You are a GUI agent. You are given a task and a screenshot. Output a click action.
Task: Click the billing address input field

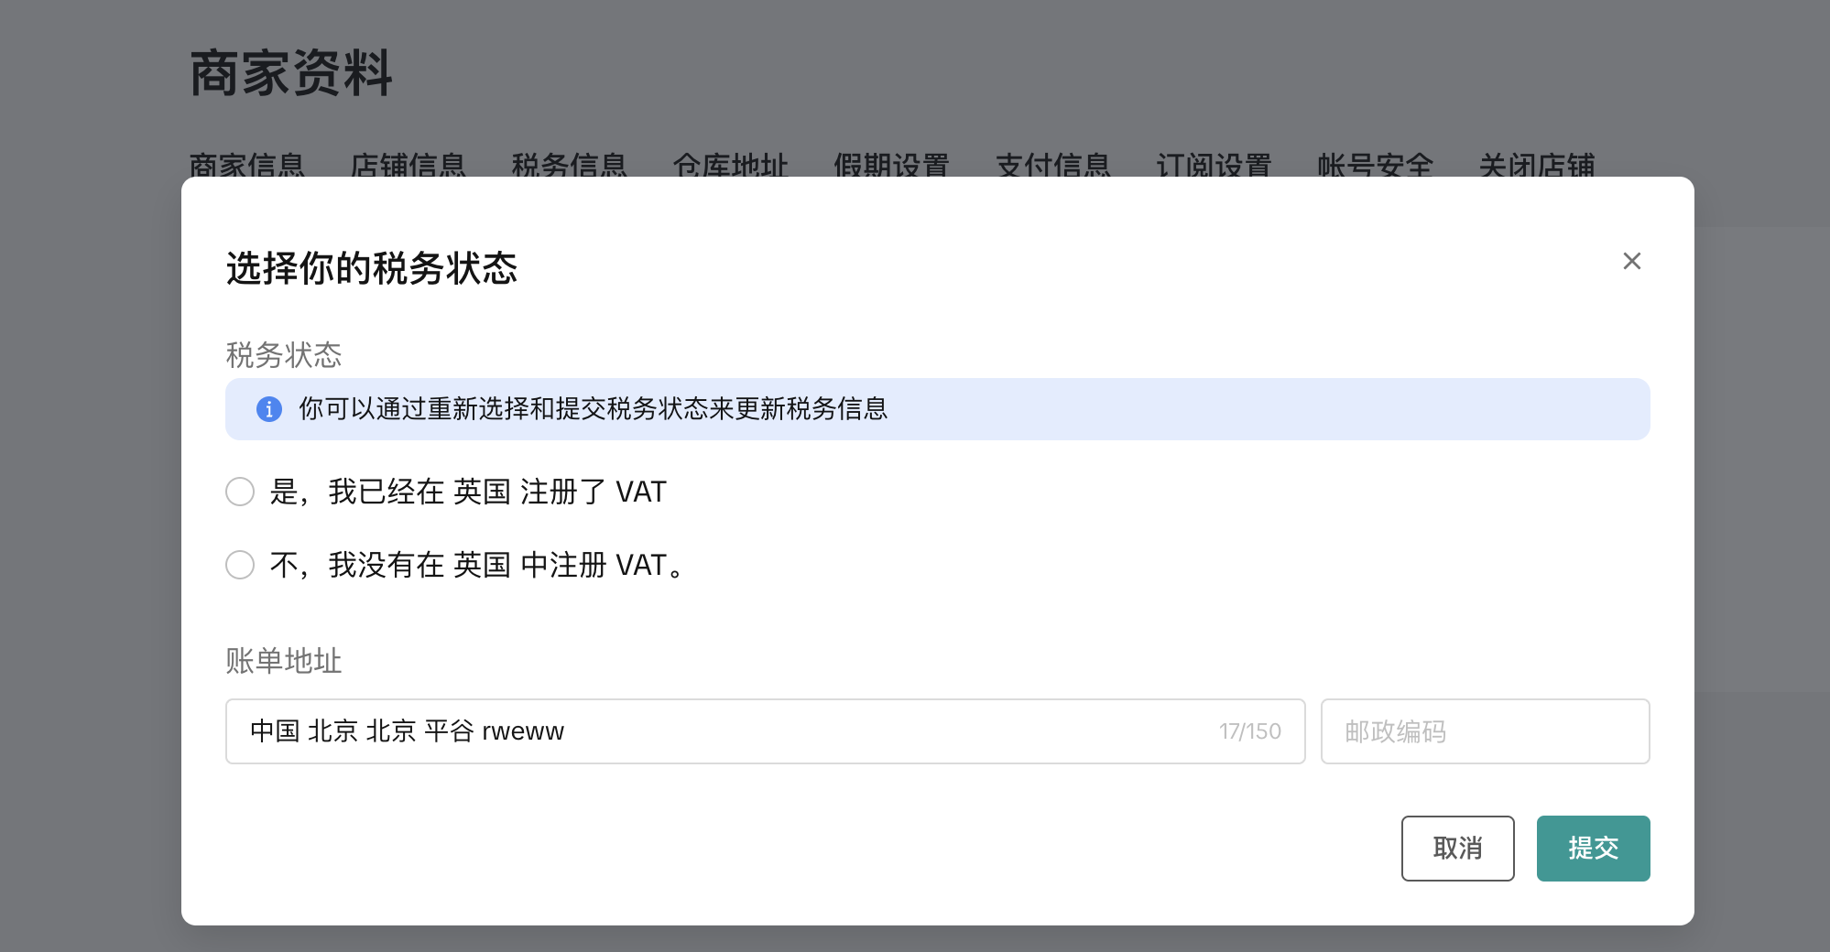coord(765,731)
